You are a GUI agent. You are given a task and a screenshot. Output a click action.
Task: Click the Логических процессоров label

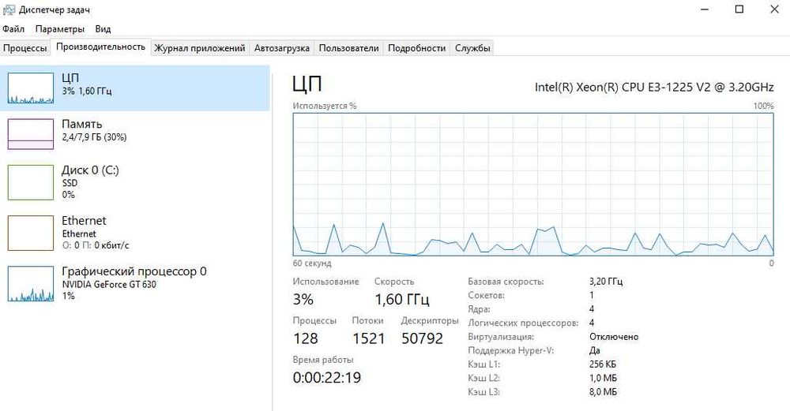pos(523,323)
